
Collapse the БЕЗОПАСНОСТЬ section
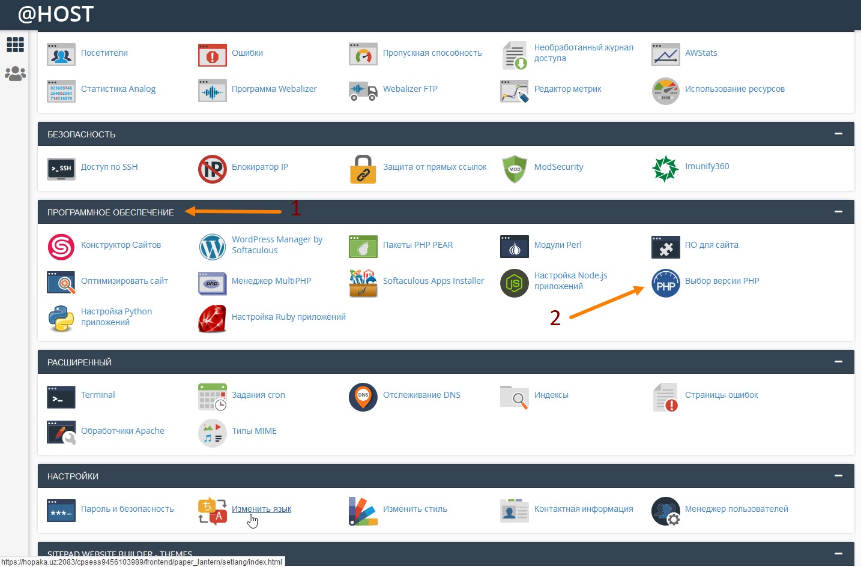click(x=838, y=134)
